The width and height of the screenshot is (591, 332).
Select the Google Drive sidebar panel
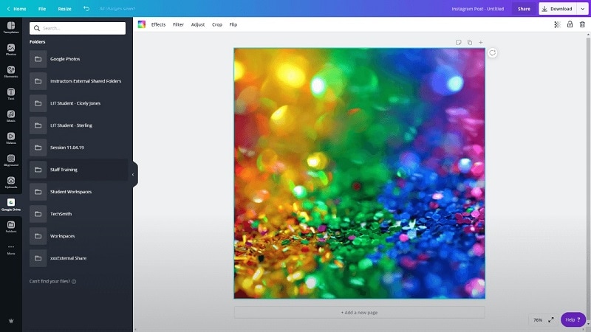(11, 205)
